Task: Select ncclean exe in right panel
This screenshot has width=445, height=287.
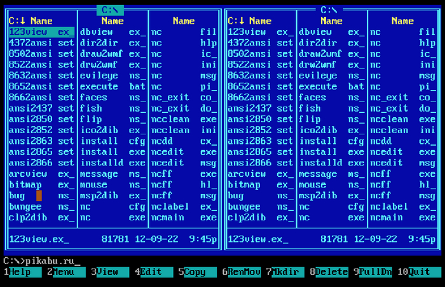Action: point(403,119)
